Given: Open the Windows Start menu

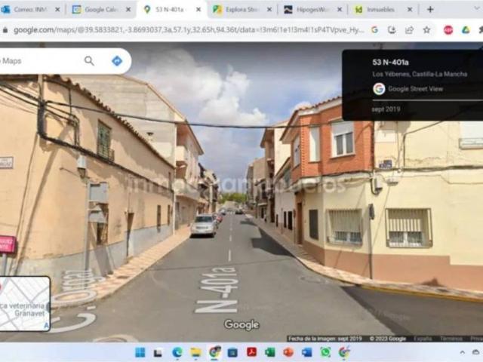Looking at the screenshot, I should 140,352.
